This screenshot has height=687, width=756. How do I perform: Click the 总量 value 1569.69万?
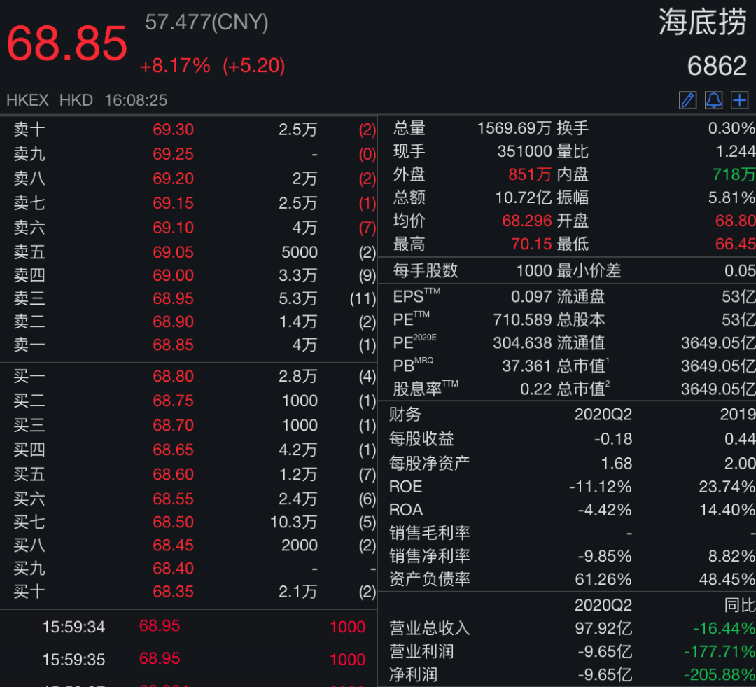[x=514, y=128]
